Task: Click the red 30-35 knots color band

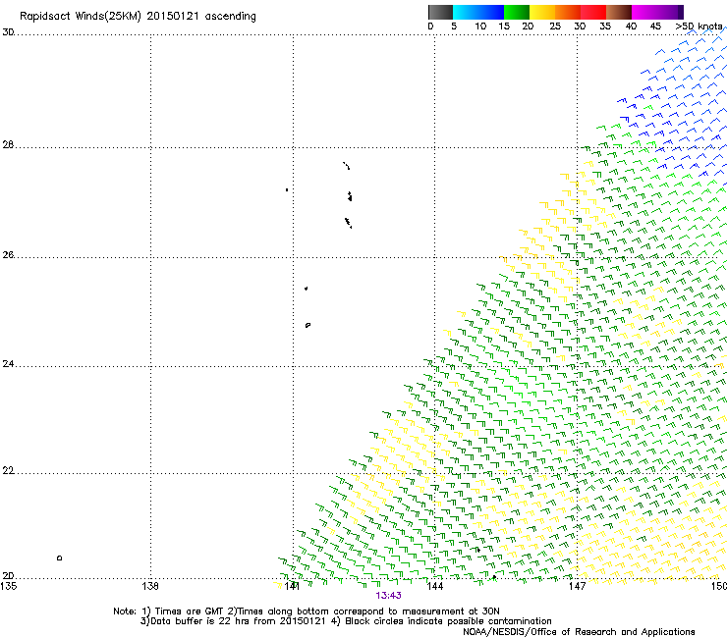Action: [593, 12]
